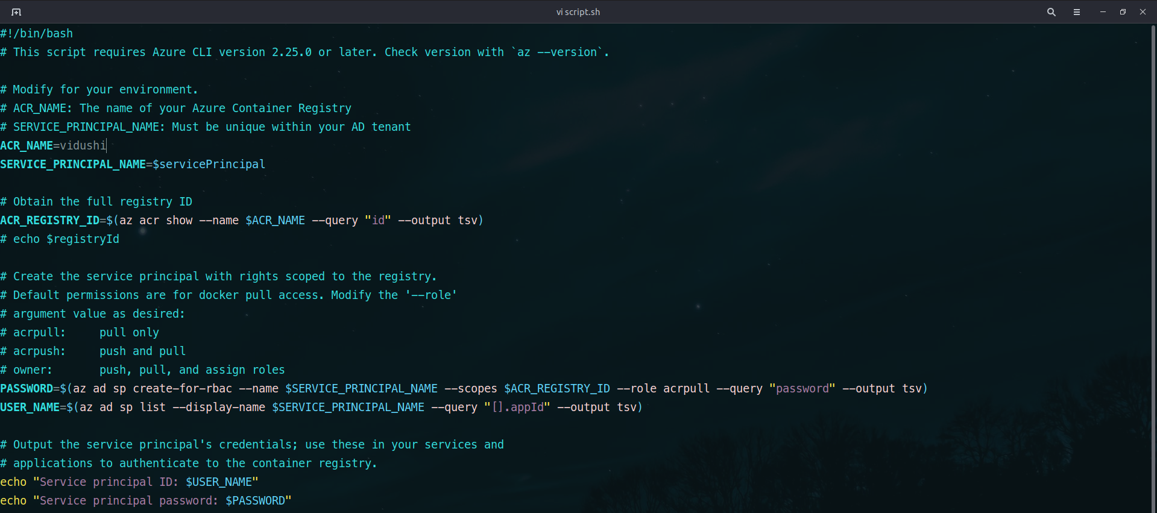1157x513 pixels.
Task: Click the 'acrpull' role argument value
Action: tap(686, 389)
